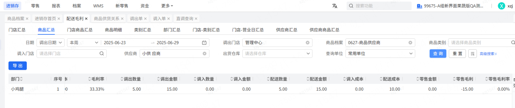Close the 直调查询 tab
The width and height of the screenshot is (515, 108).
click(x=196, y=19)
